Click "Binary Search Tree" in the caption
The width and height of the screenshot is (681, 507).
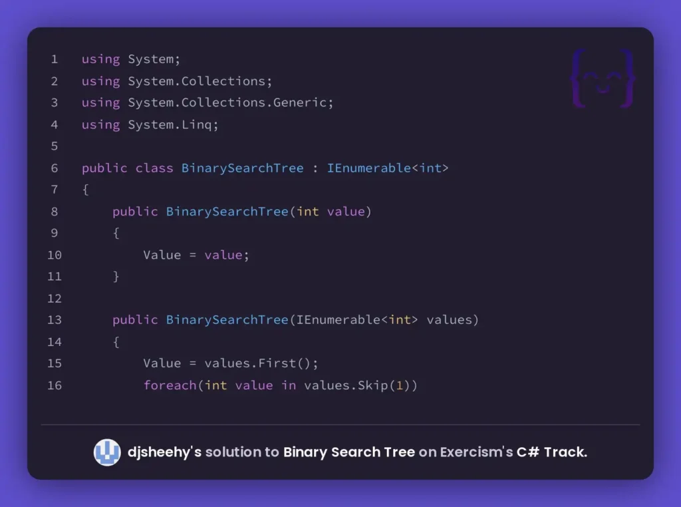click(x=349, y=452)
